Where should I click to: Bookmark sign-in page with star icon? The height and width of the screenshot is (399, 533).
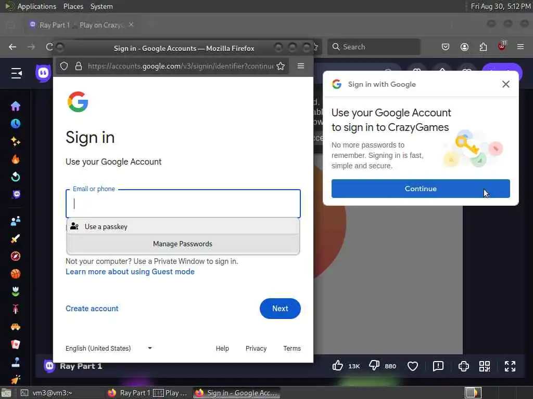click(281, 66)
